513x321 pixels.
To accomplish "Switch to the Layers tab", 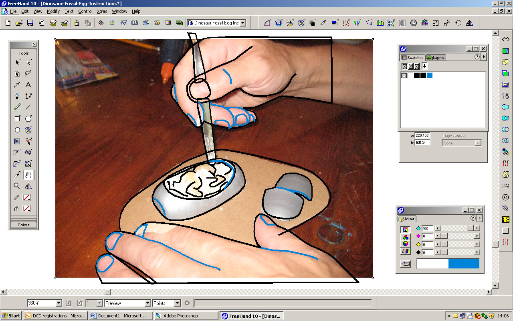I will coord(436,57).
